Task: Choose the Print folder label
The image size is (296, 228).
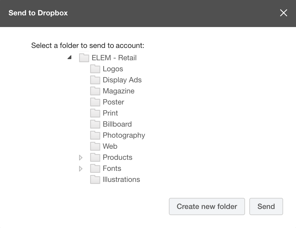Action: tap(110, 113)
